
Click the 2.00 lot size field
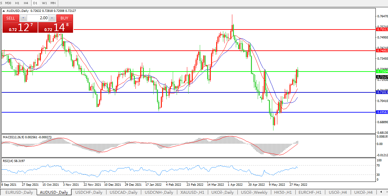coord(37,18)
